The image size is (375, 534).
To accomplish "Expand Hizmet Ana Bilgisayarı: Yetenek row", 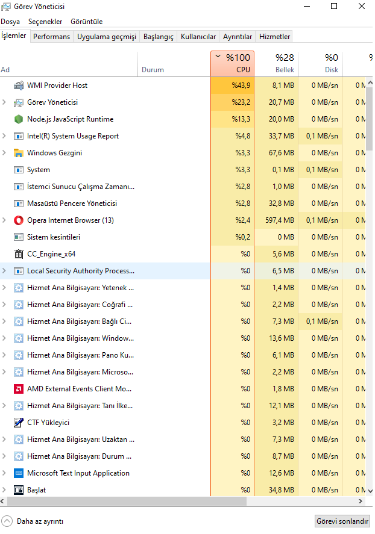I will click(4, 288).
